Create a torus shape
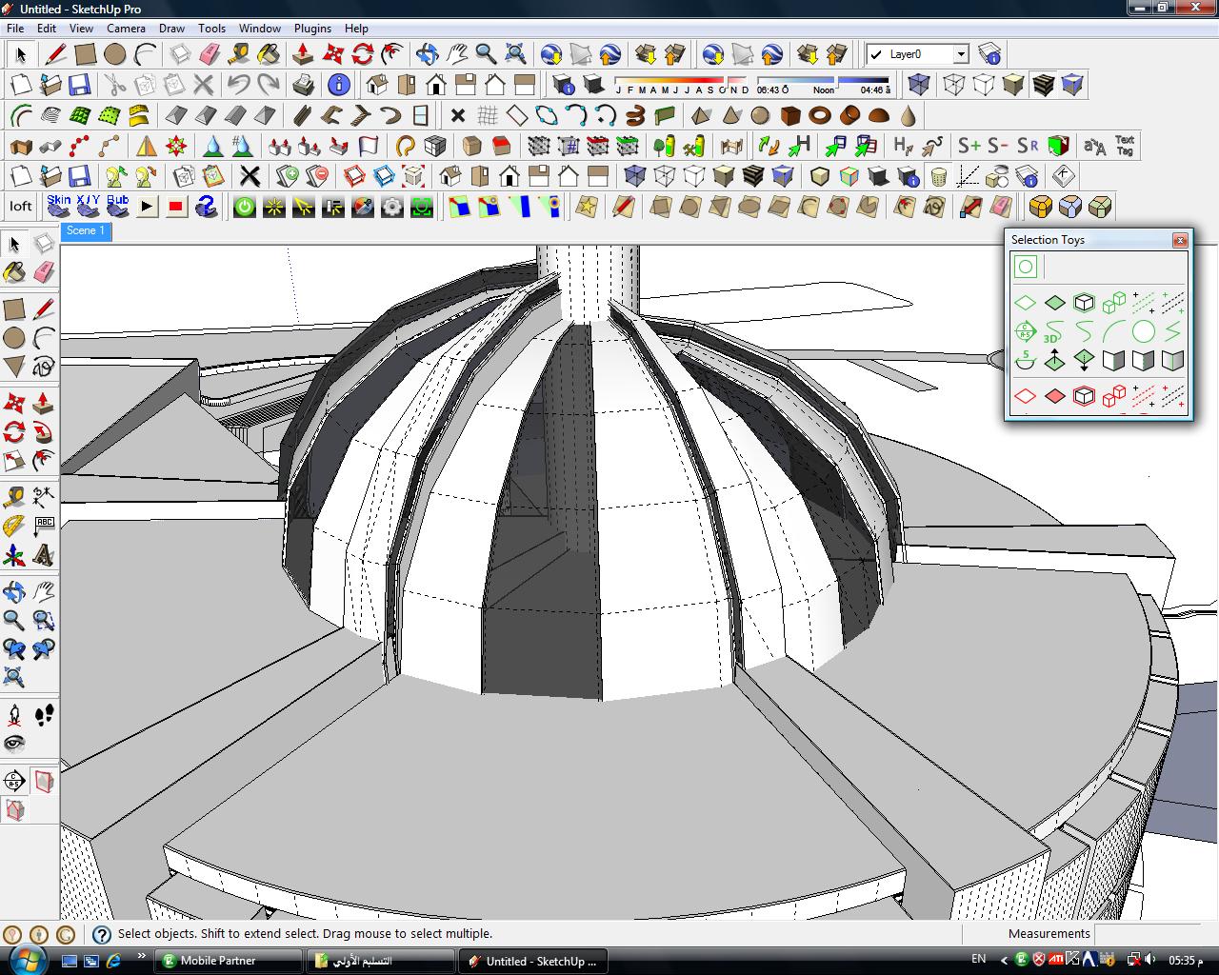Screen dimensions: 1219x975 [820, 116]
